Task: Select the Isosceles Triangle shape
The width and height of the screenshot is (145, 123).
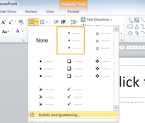Action: (137, 27)
